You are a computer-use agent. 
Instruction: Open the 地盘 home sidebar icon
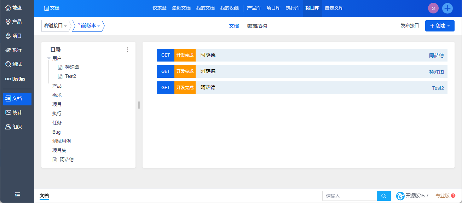[x=13, y=7]
